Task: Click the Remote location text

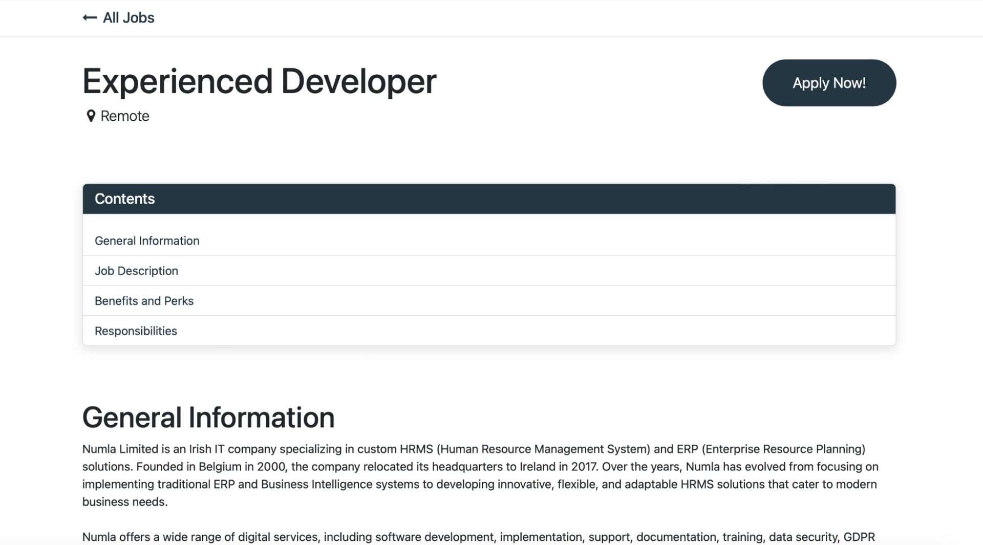Action: coord(125,116)
